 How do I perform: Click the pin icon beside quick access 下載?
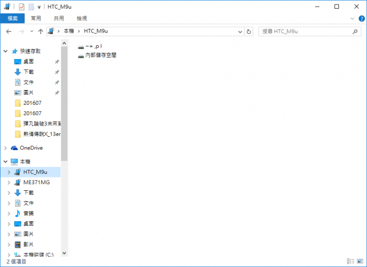[x=57, y=72]
